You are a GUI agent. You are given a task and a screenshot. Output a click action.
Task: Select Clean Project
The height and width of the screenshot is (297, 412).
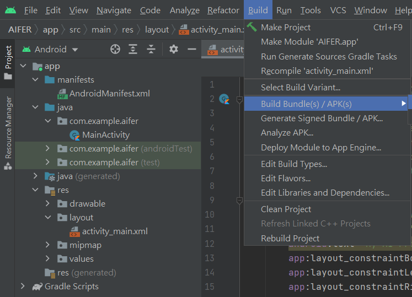click(x=327, y=209)
